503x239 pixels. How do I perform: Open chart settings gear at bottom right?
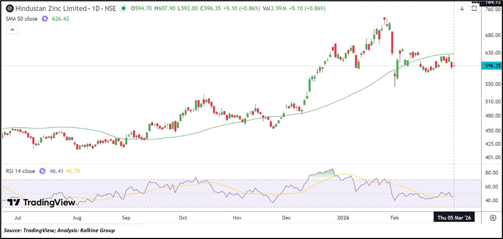[x=492, y=218]
